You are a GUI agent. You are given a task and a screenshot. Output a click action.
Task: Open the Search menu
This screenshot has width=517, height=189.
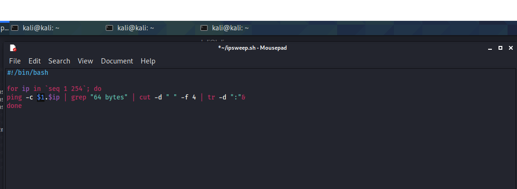click(59, 61)
